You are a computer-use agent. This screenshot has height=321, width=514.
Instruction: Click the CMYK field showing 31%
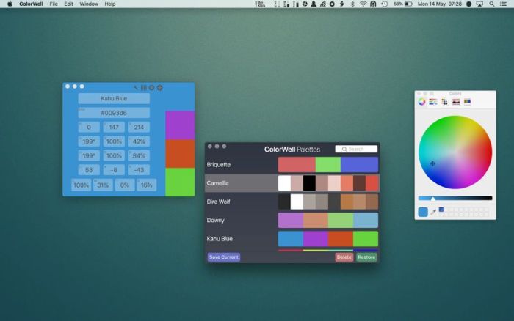pyautogui.click(x=103, y=185)
